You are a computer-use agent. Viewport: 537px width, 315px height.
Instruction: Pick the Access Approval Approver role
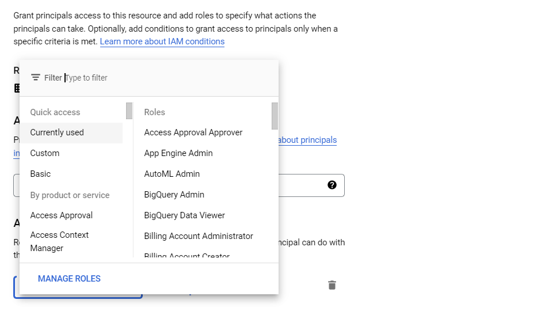click(193, 132)
